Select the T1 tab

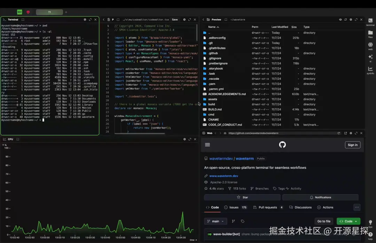[x=49, y=12]
